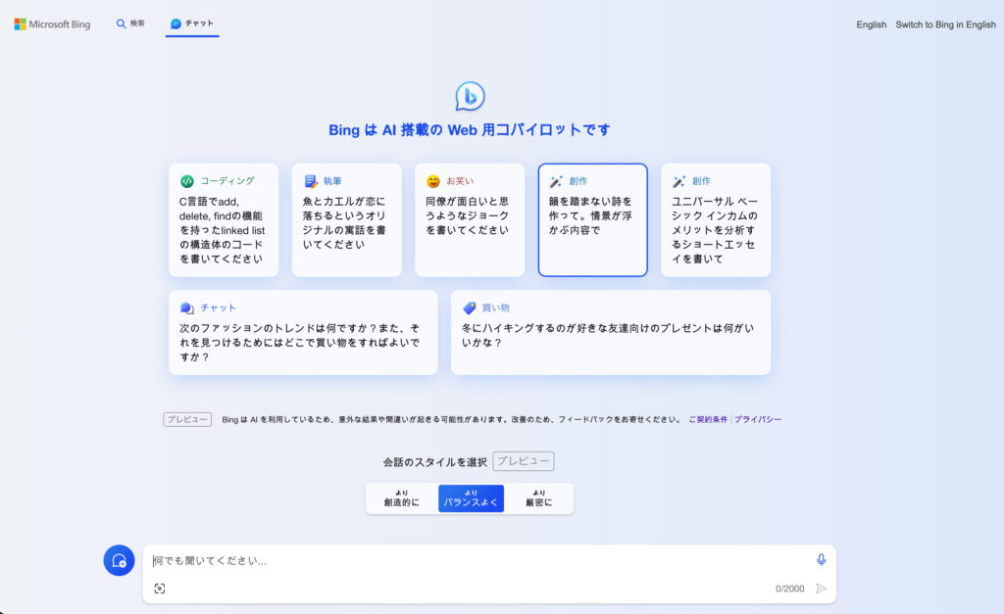Viewport: 1004px width, 614px height.
Task: Click プレビュー badge next to conversation style
Action: click(524, 461)
